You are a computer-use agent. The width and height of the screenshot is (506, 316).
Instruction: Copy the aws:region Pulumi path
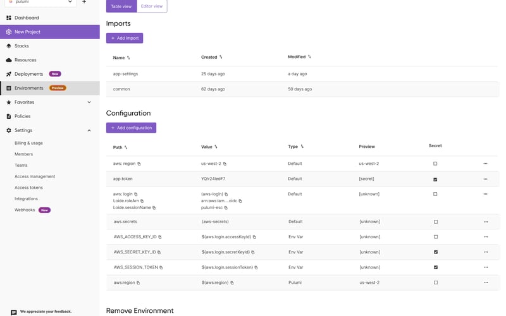[138, 283]
